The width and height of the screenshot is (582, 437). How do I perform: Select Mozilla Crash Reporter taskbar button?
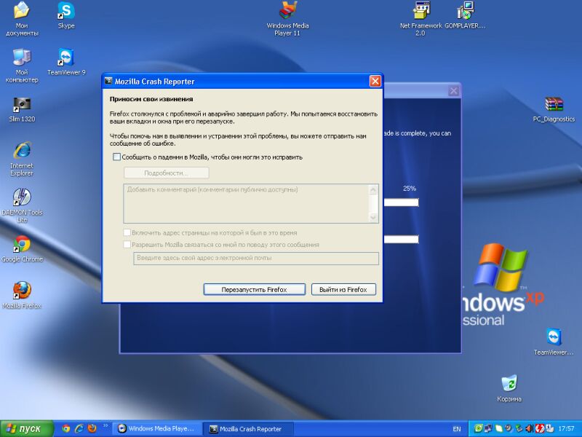click(x=248, y=428)
